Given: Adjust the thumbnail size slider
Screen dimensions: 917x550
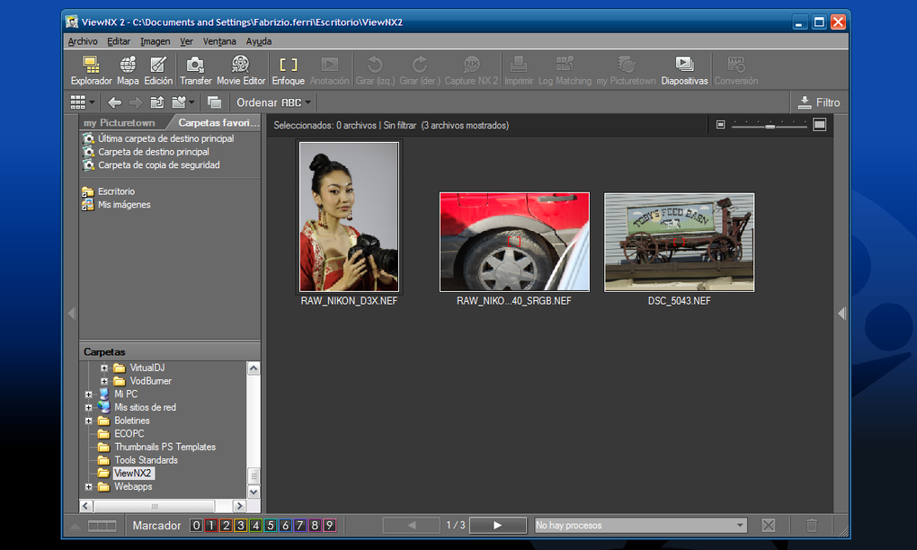Looking at the screenshot, I should 770,125.
